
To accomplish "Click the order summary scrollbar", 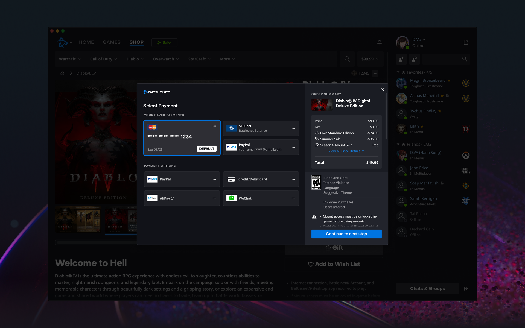I will 386,117.
